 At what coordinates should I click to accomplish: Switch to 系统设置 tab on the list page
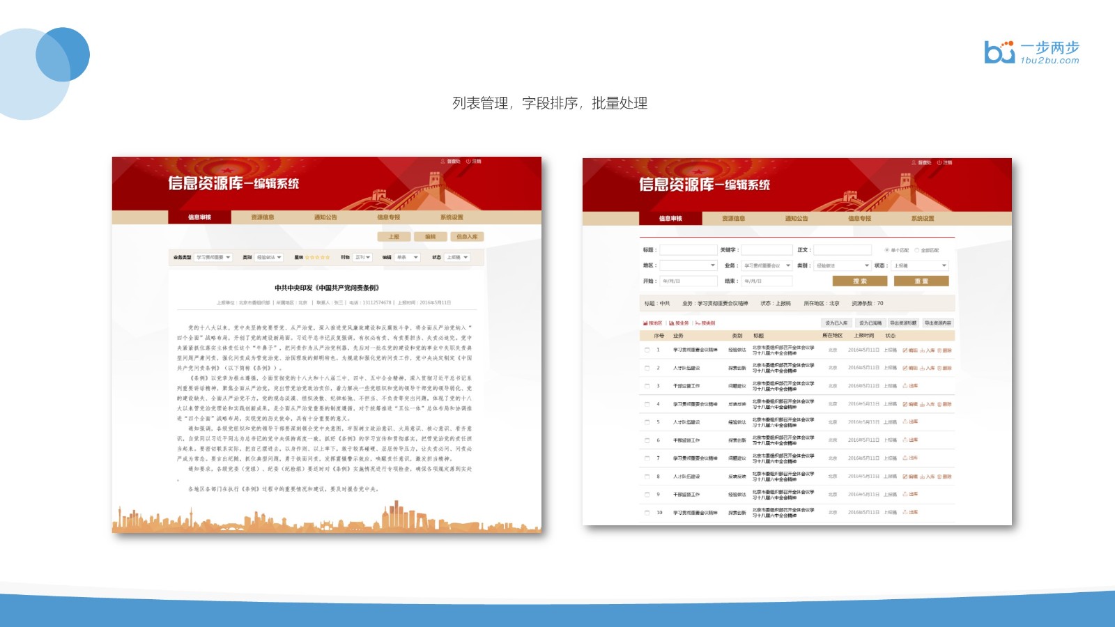923,219
